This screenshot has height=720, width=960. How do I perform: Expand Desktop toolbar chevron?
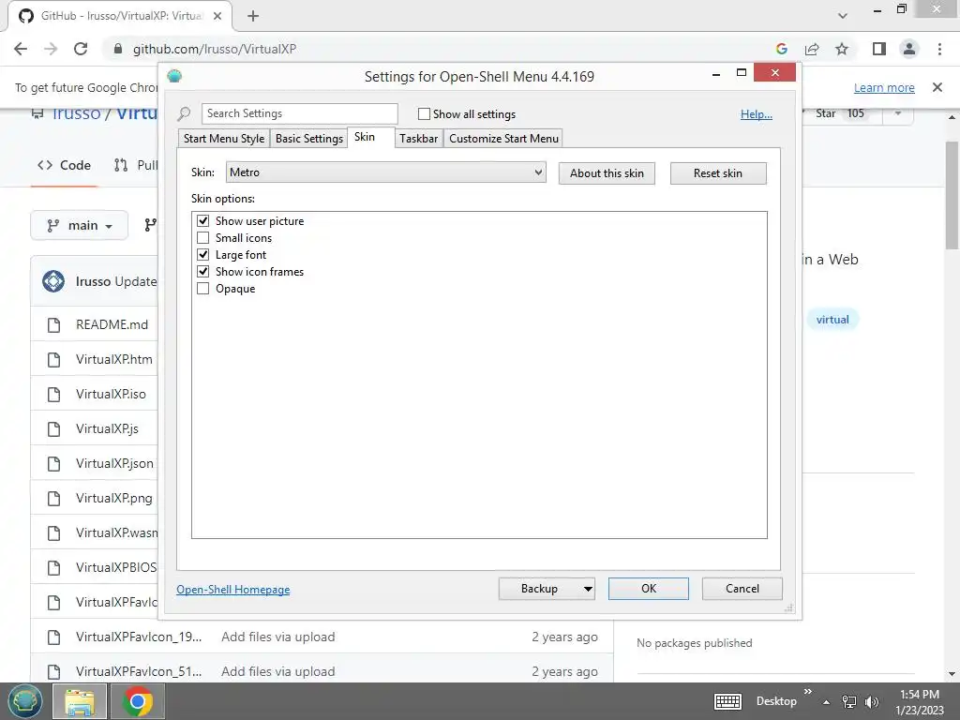tap(807, 692)
